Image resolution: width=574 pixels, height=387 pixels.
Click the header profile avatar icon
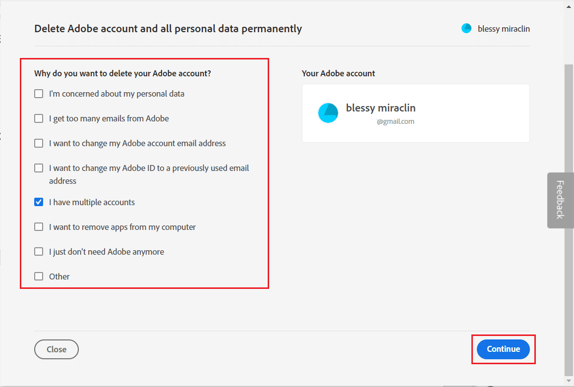coord(466,29)
